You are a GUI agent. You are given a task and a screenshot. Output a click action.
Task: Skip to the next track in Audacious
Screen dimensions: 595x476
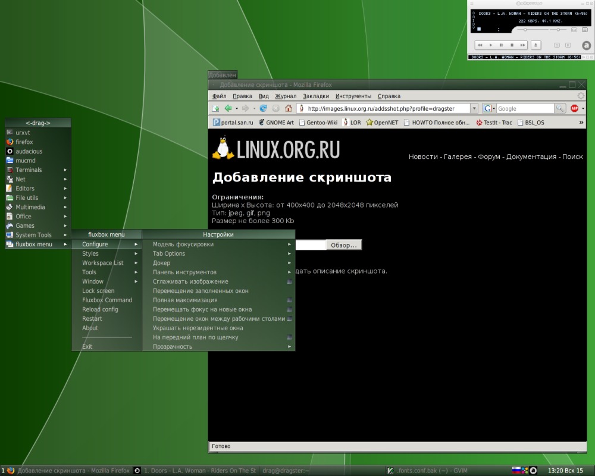(522, 45)
